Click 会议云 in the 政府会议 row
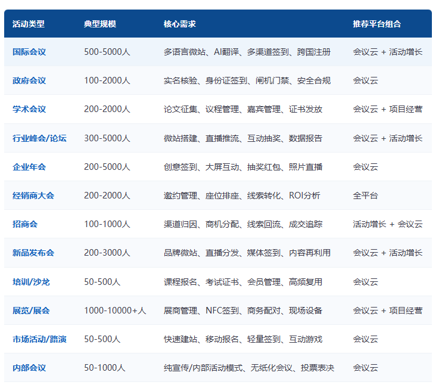This screenshot has width=445, height=388. click(x=365, y=80)
